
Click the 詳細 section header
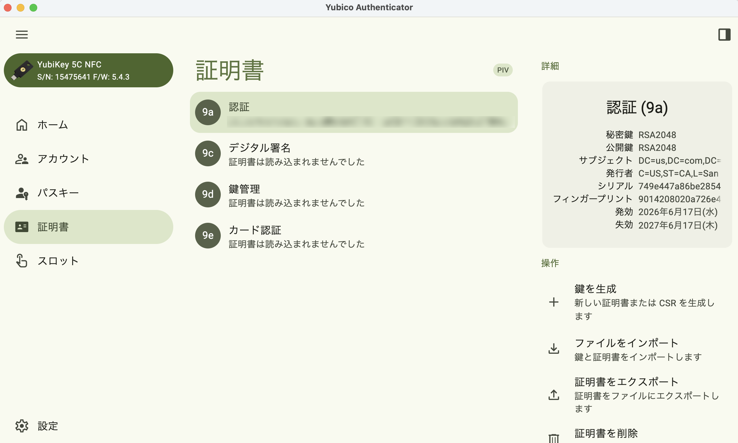pos(550,66)
